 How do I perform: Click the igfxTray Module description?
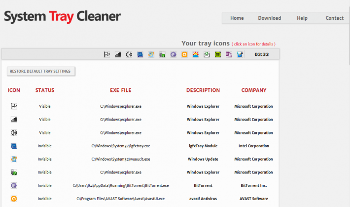pos(203,146)
